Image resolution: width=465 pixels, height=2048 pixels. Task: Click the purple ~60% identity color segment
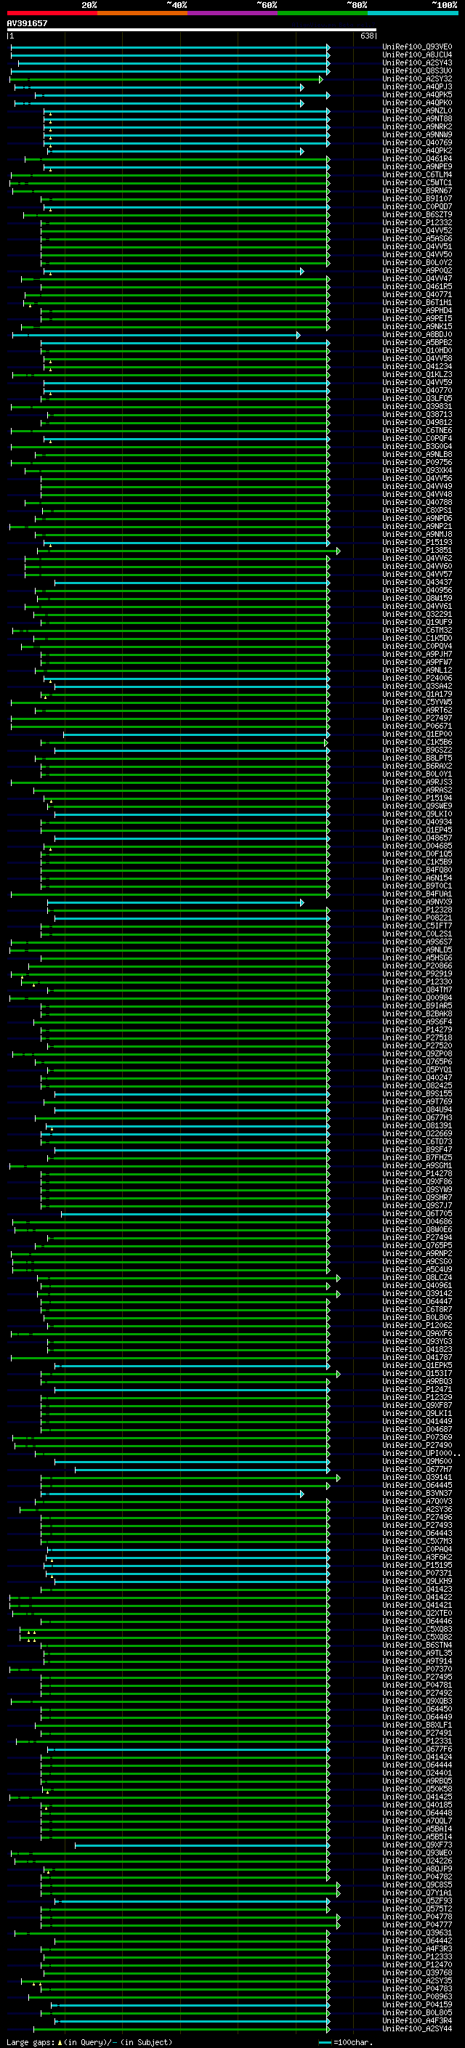(x=232, y=13)
